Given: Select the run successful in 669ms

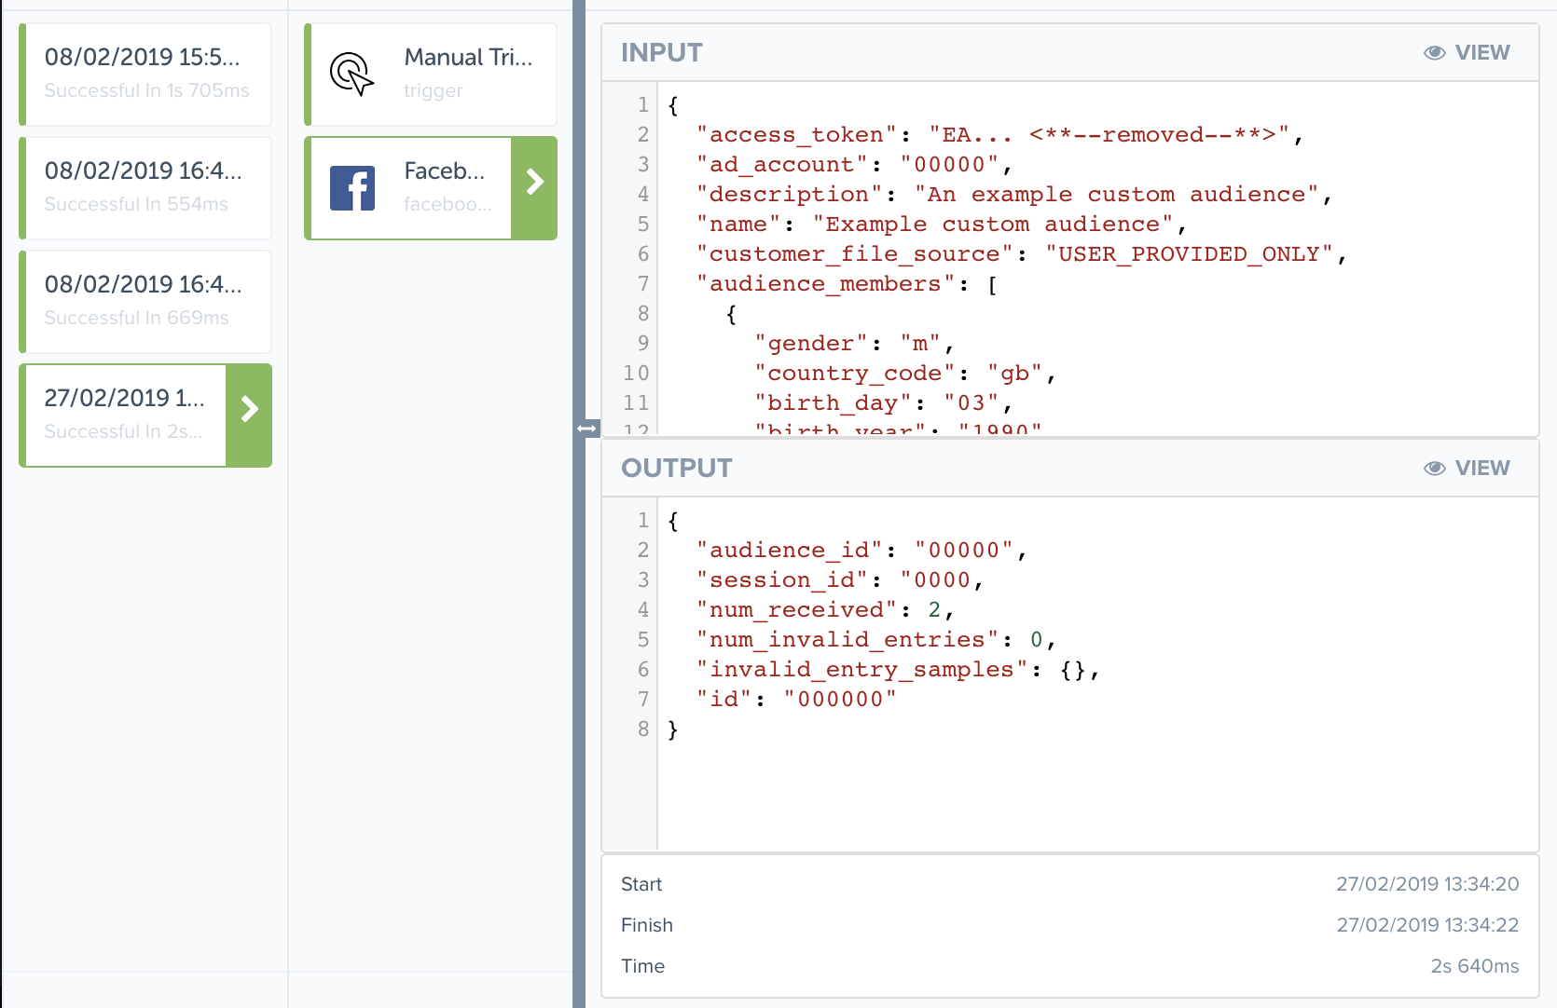Looking at the screenshot, I should tap(145, 302).
